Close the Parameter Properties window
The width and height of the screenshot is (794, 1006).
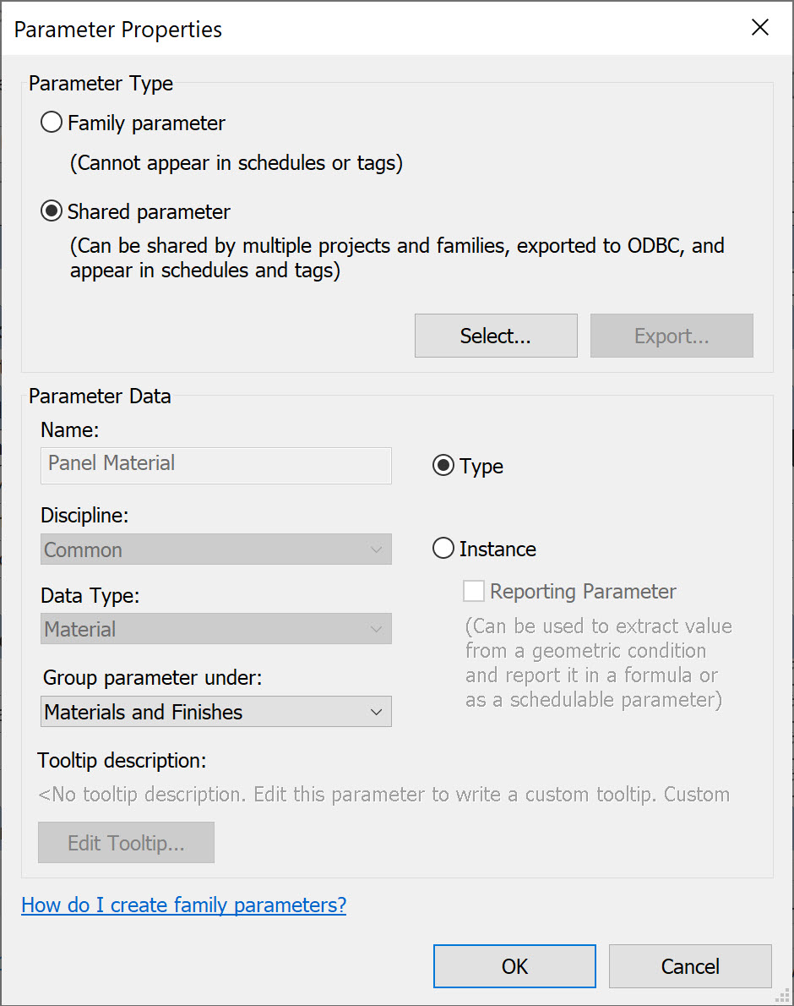click(759, 26)
